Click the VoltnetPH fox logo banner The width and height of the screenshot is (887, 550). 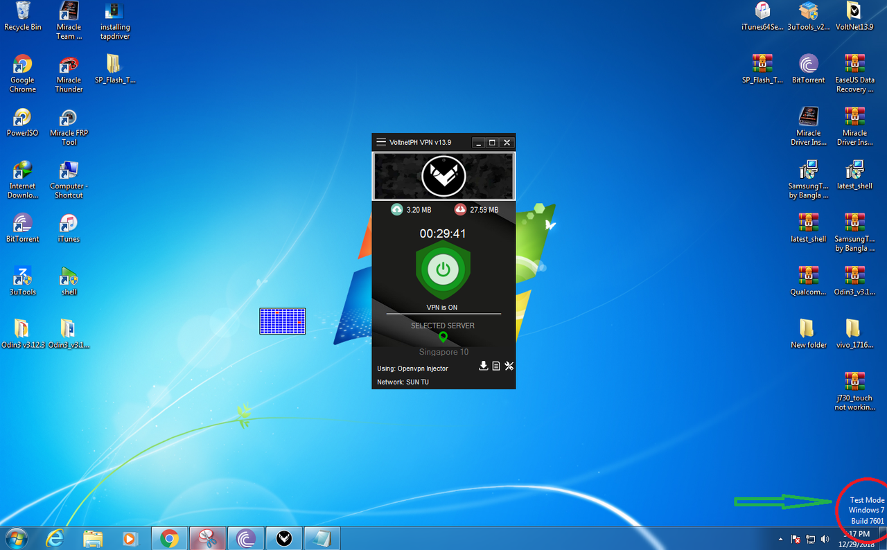pyautogui.click(x=443, y=176)
